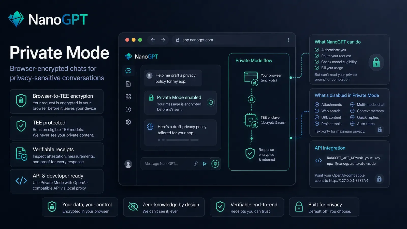
Task: Open the settings gear in the sidebar
Action: pyautogui.click(x=128, y=122)
